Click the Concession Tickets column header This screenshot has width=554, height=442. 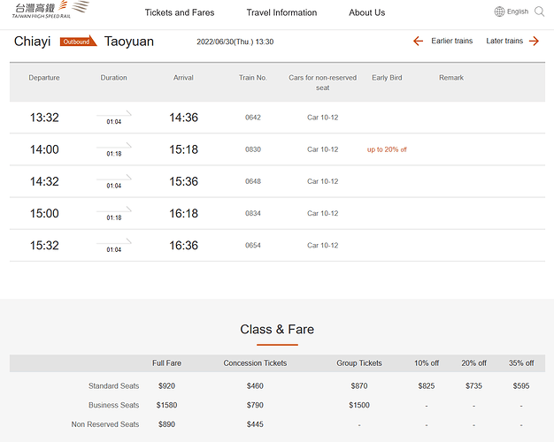(x=255, y=363)
